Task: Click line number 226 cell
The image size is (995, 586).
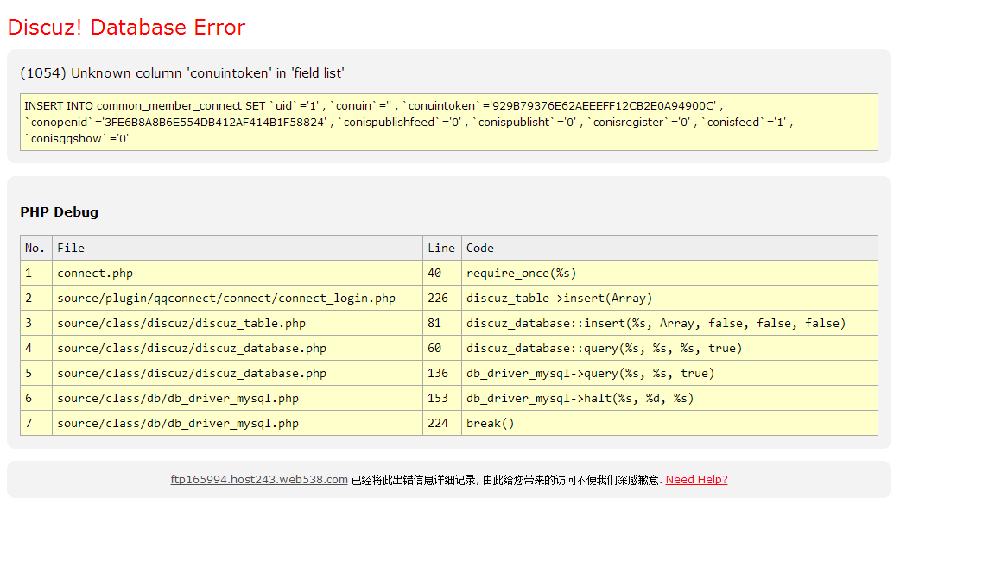Action: (x=441, y=298)
